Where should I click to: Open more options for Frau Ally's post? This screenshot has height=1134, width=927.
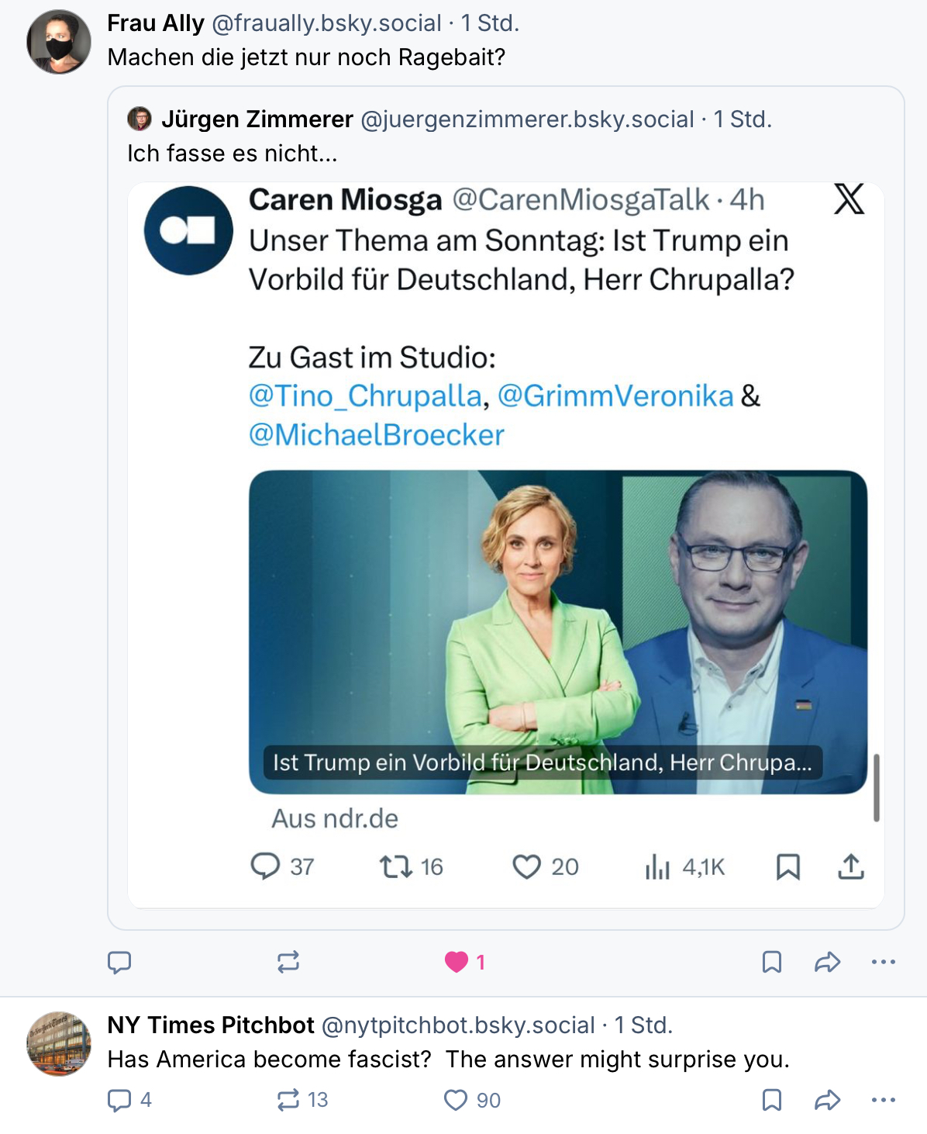point(884,963)
